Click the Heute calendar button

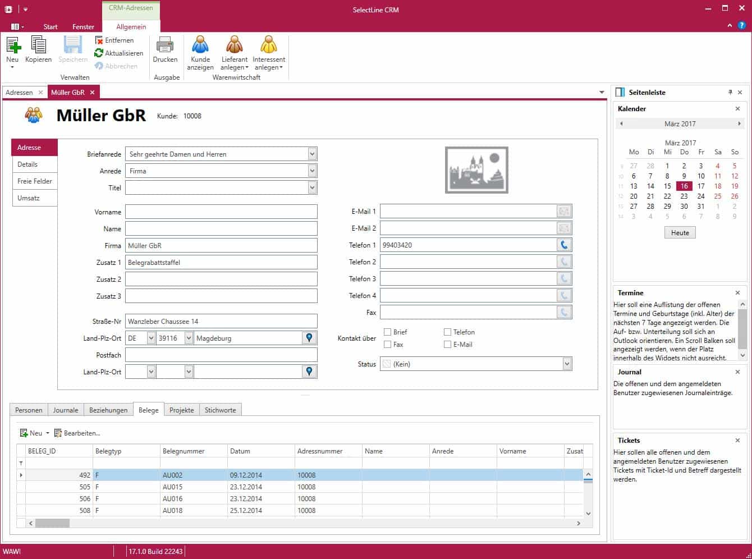point(680,233)
